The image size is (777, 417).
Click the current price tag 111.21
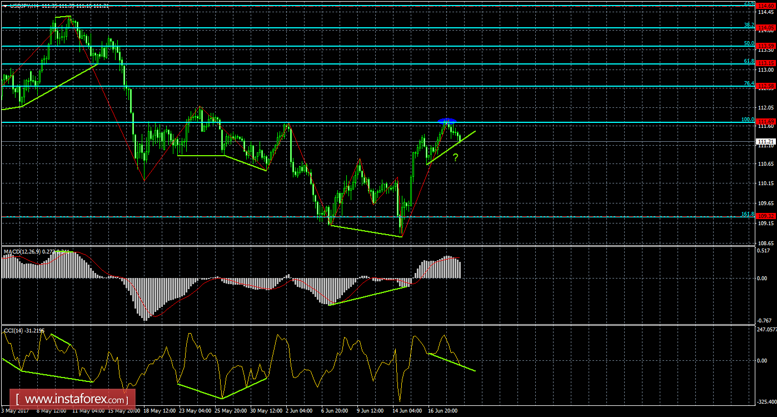coord(766,142)
